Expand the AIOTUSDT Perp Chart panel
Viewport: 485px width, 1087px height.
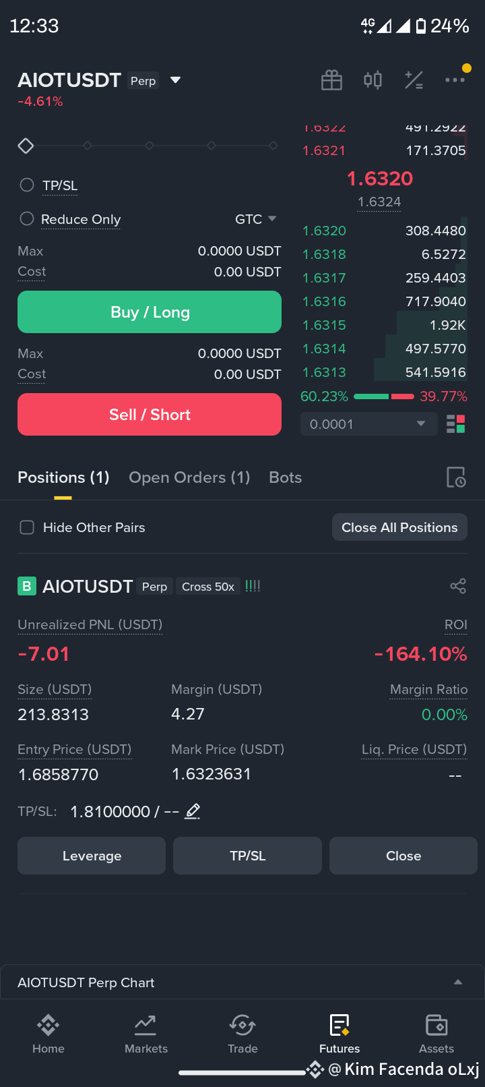tap(242, 982)
